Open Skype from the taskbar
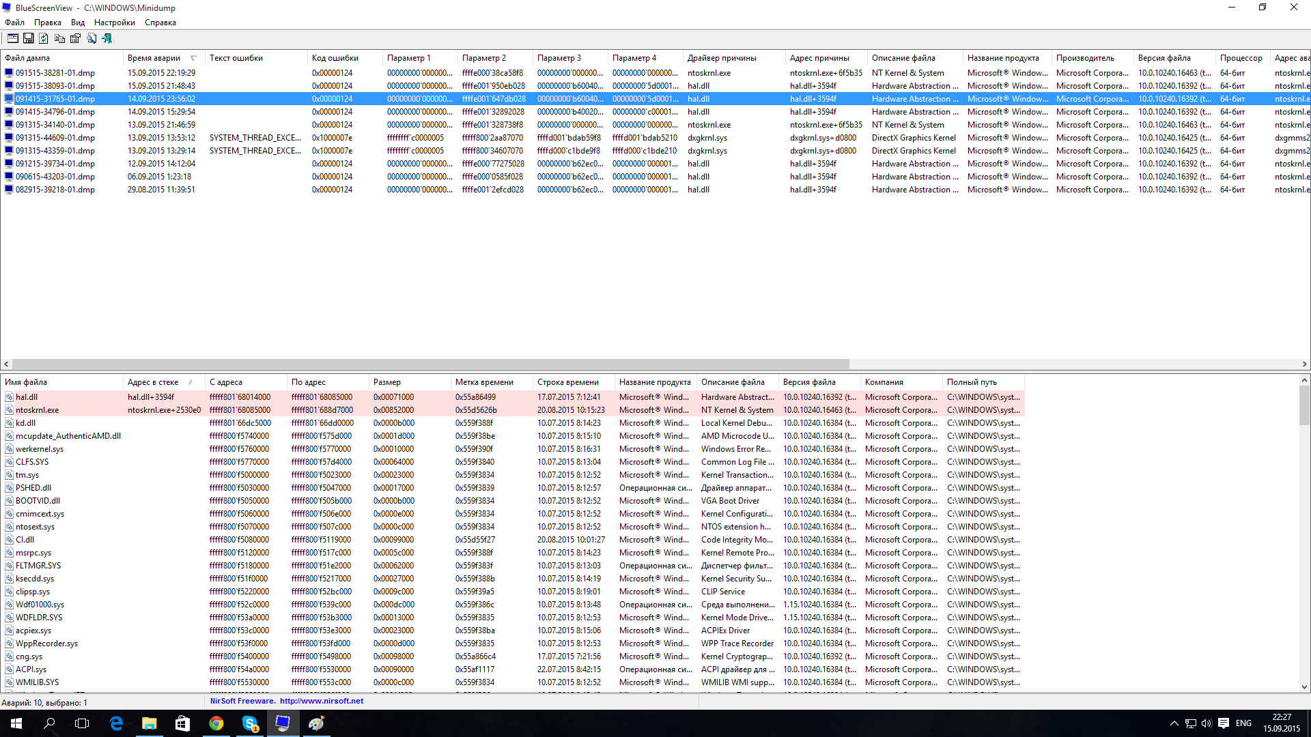The width and height of the screenshot is (1311, 737). 250,723
